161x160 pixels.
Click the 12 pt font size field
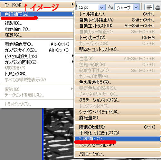point(89,7)
